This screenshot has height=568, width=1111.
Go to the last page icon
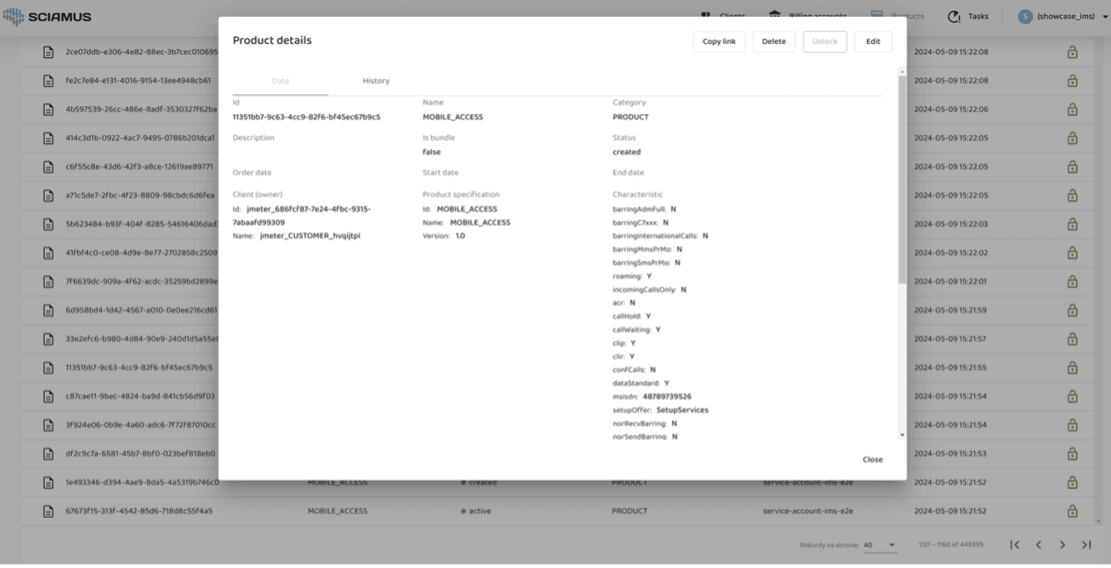(1086, 545)
